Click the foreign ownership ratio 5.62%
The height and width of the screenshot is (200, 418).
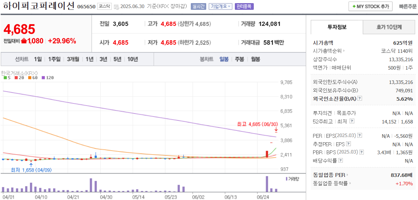click(405, 99)
